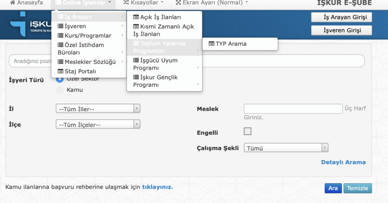Click the list icon next to Meslekler Sözlüğü
The width and height of the screenshot is (388, 203).
point(60,62)
